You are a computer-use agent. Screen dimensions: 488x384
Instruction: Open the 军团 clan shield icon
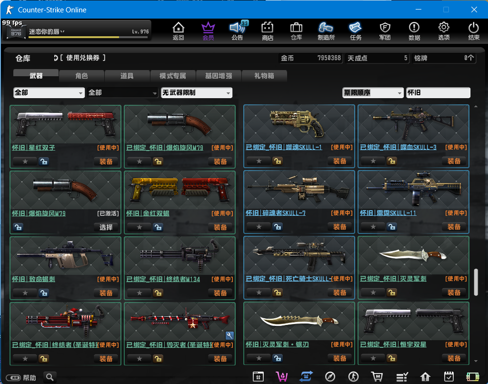pos(385,31)
